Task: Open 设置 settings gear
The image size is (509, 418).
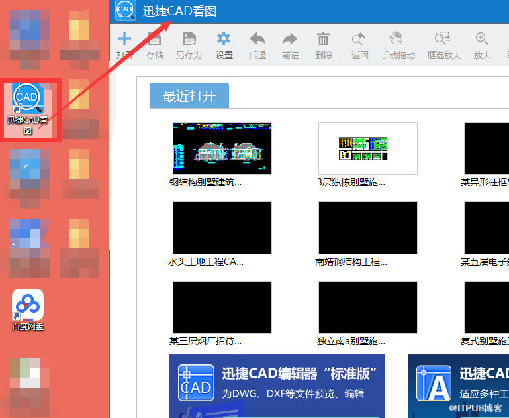Action: (x=224, y=38)
